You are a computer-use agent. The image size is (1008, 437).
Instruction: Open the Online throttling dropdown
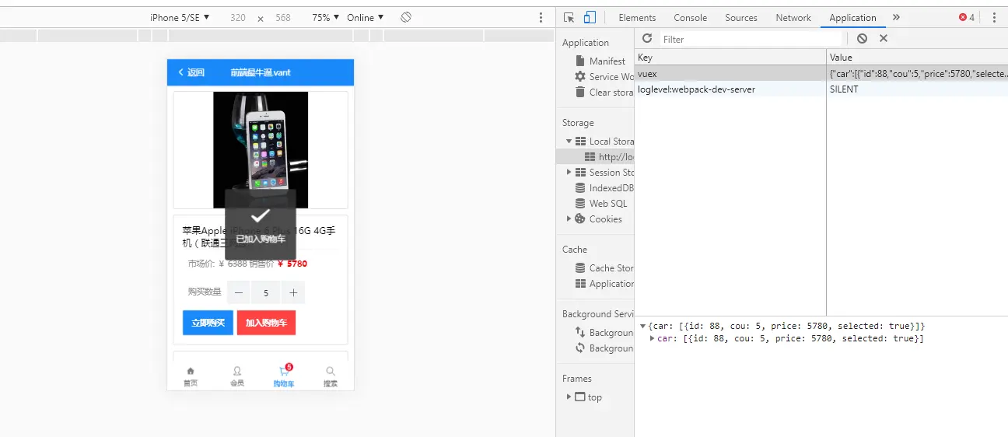coord(366,17)
